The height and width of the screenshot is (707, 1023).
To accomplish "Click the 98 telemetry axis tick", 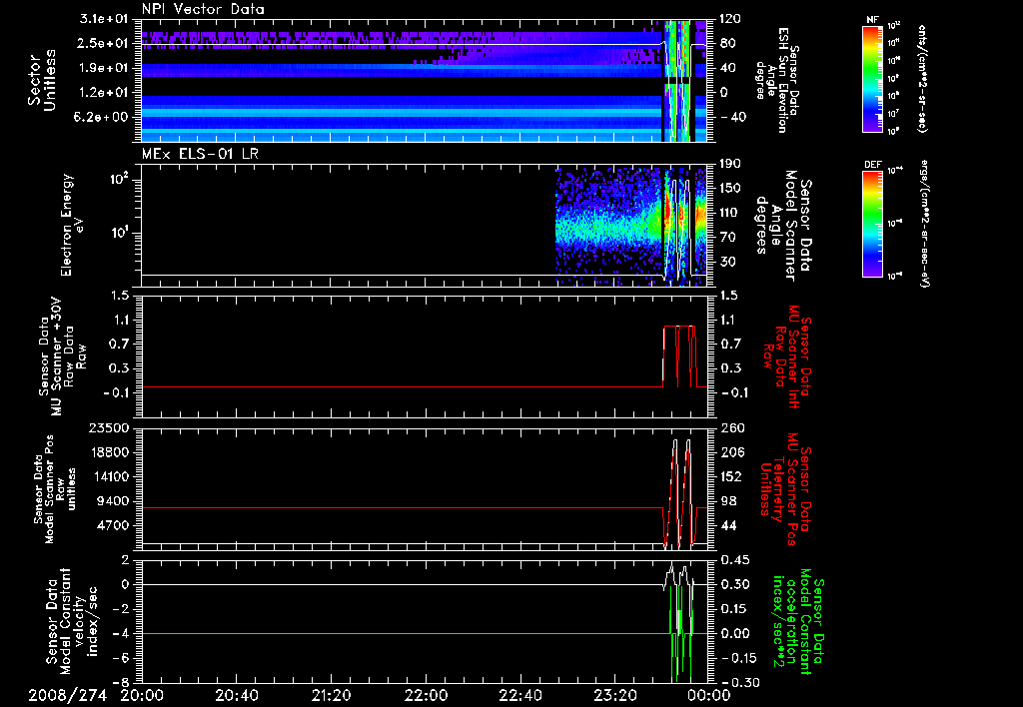I will tap(728, 501).
